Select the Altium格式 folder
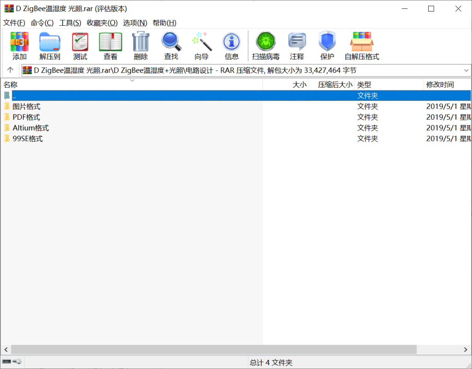This screenshot has width=472, height=369. click(30, 128)
